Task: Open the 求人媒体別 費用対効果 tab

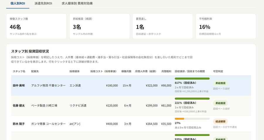Action: pos(77,3)
